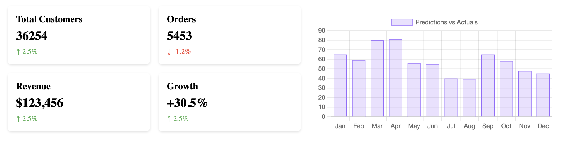
Task: Open the Orders card title
Action: [181, 19]
